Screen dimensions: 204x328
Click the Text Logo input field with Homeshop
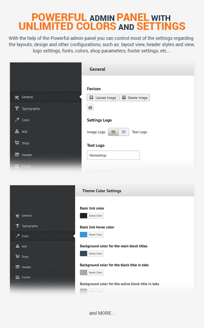click(x=113, y=155)
